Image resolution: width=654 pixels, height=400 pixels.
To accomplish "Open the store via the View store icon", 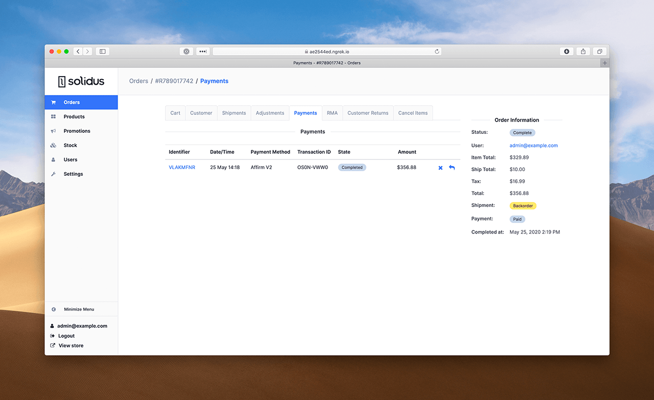I will [x=52, y=345].
